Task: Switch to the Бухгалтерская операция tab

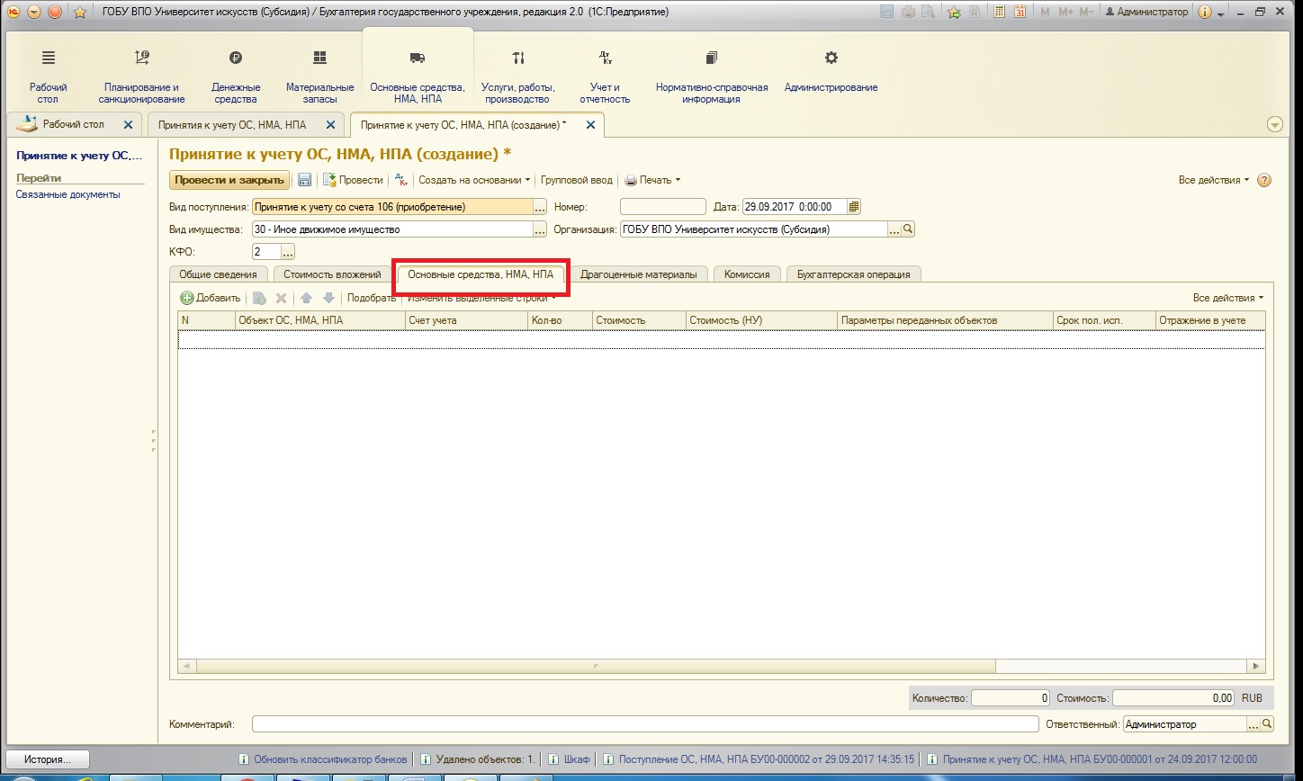Action: click(853, 274)
